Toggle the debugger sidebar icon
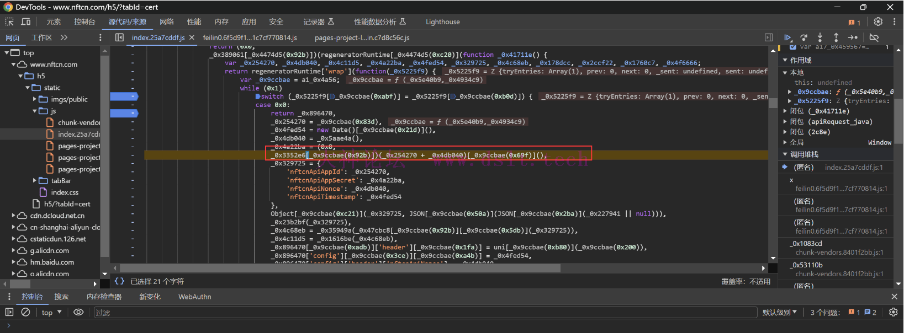The width and height of the screenshot is (904, 333). click(769, 37)
